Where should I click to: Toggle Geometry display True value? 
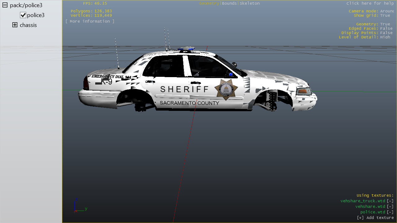click(385, 24)
